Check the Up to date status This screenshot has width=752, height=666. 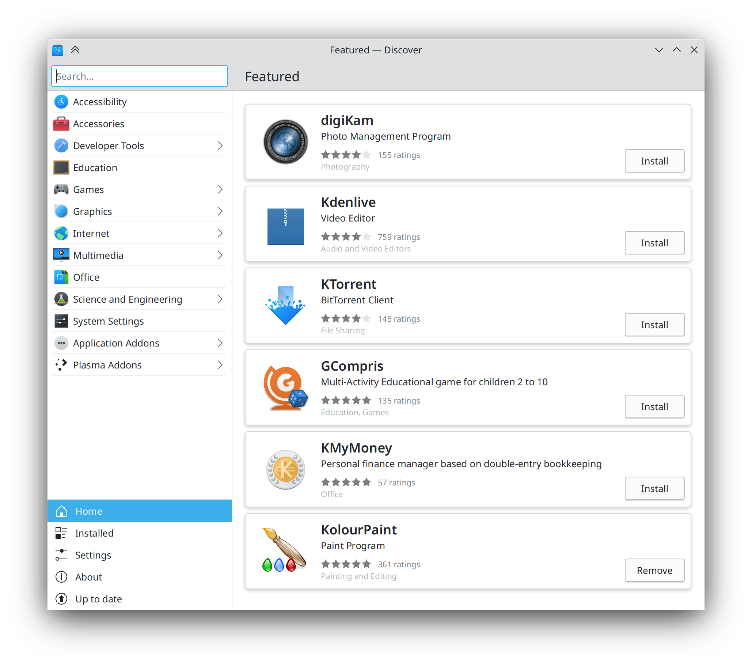coord(98,598)
